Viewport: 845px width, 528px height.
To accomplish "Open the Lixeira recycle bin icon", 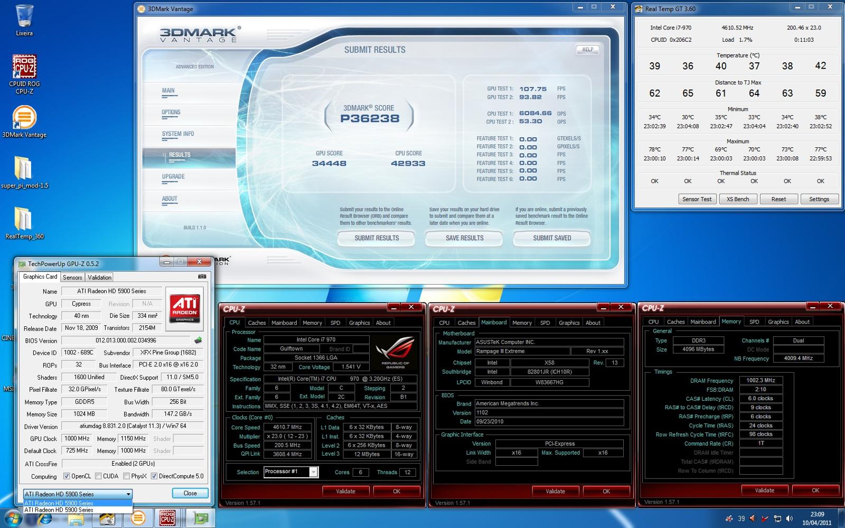I will point(24,20).
